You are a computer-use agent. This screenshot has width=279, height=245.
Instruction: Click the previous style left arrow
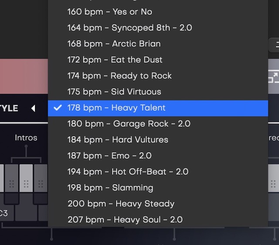[33, 108]
